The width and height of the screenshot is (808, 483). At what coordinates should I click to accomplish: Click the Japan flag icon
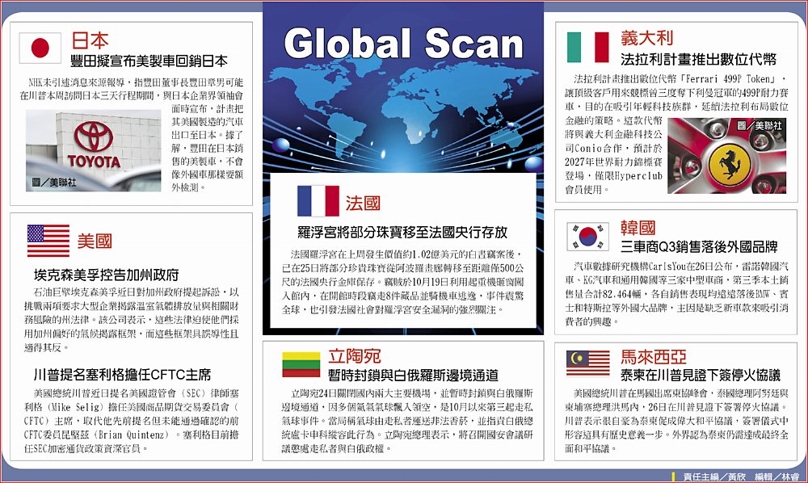40,48
